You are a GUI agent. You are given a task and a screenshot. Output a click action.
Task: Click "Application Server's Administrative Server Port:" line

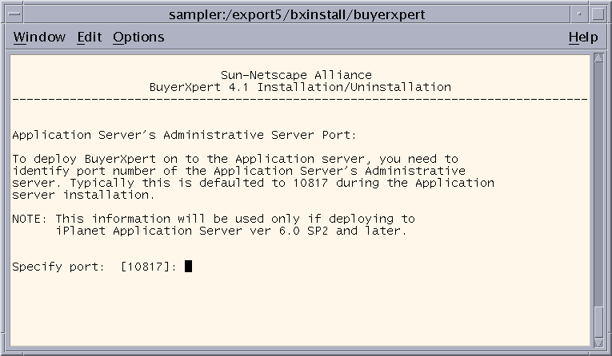coord(184,135)
